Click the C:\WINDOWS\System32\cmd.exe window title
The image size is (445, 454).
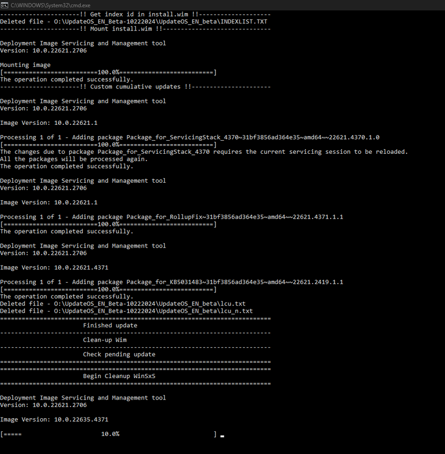pyautogui.click(x=50, y=5)
